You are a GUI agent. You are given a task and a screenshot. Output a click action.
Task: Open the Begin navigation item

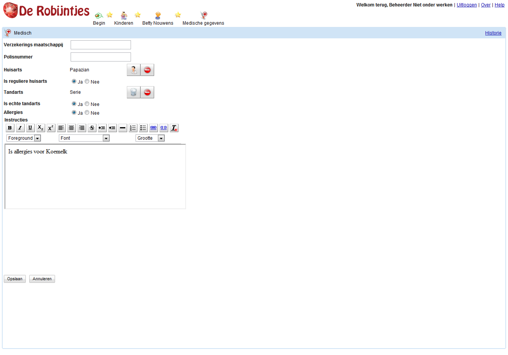99,19
